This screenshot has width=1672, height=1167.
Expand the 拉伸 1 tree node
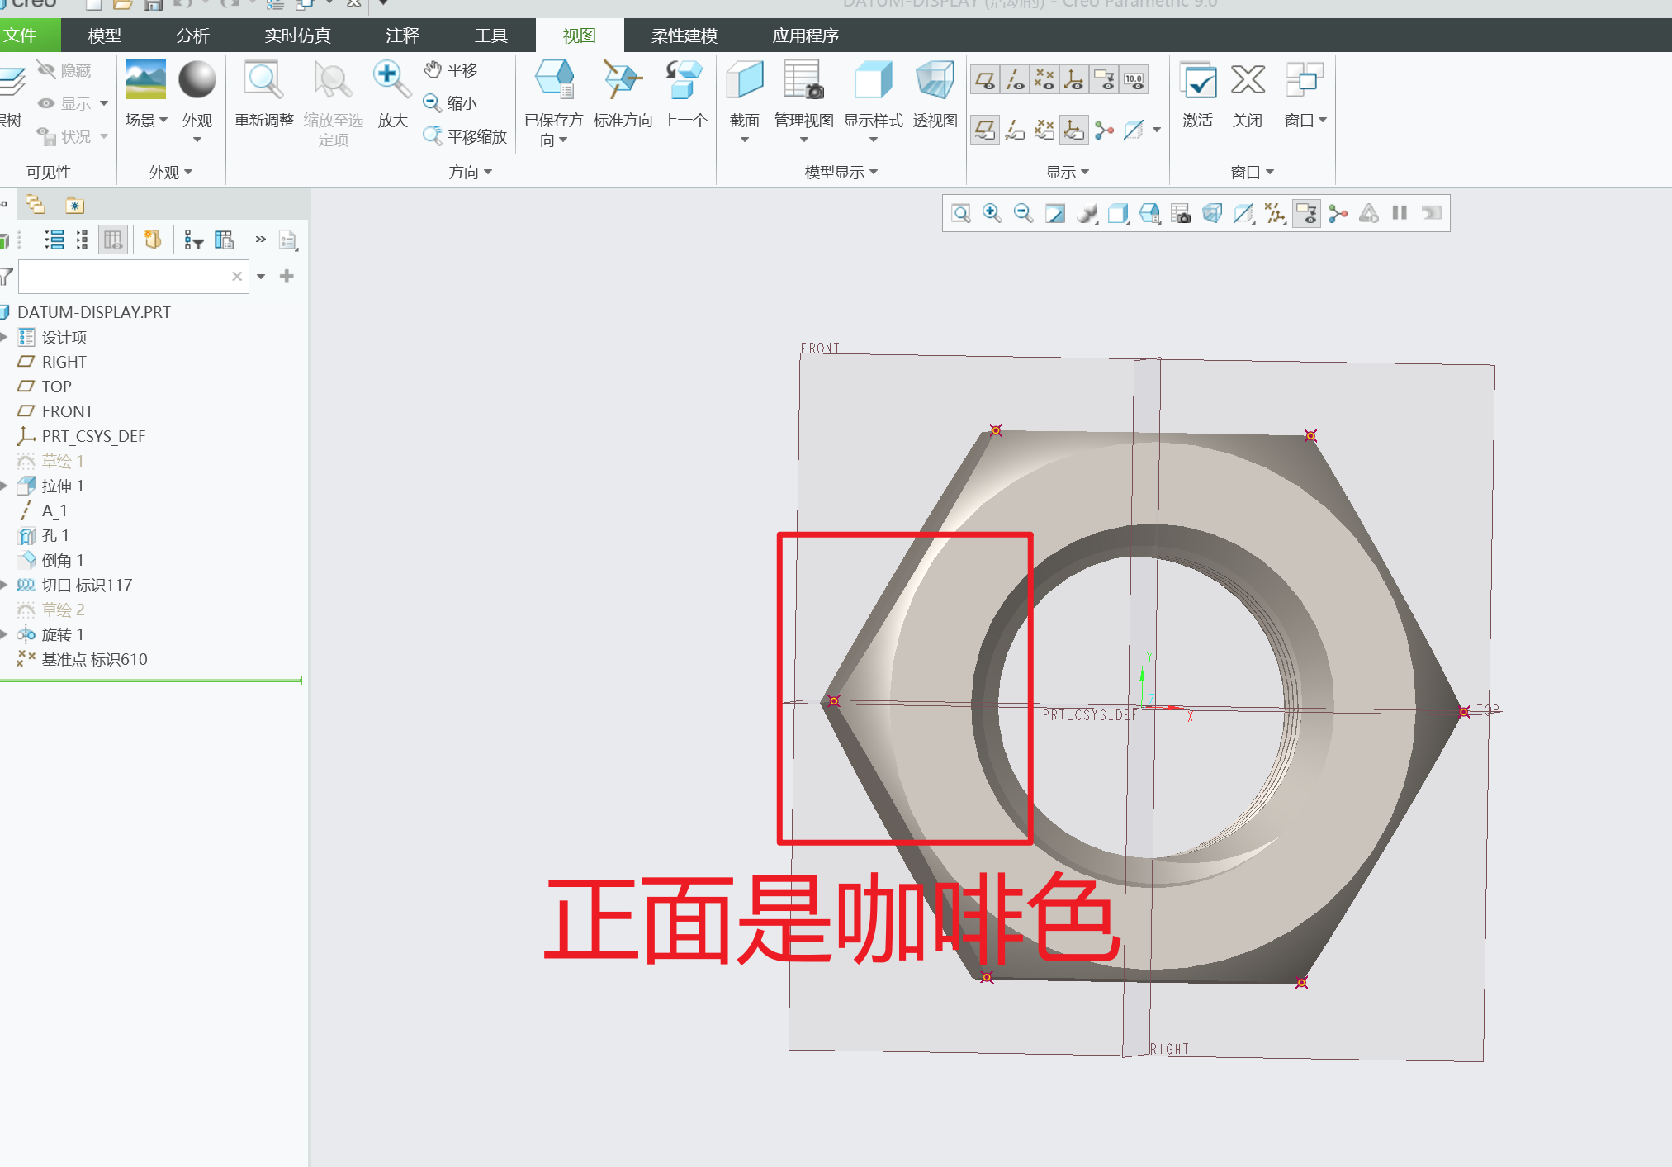pyautogui.click(x=5, y=486)
